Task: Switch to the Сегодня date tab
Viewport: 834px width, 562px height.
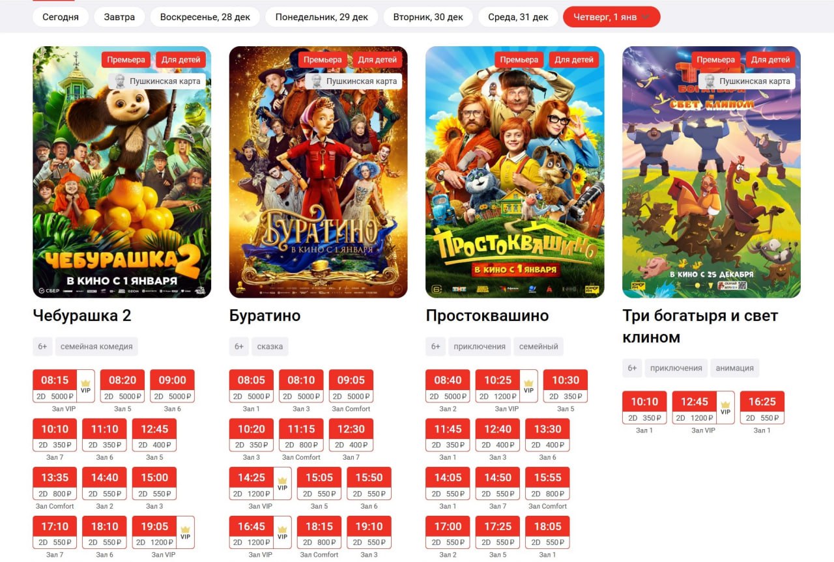Action: (61, 17)
